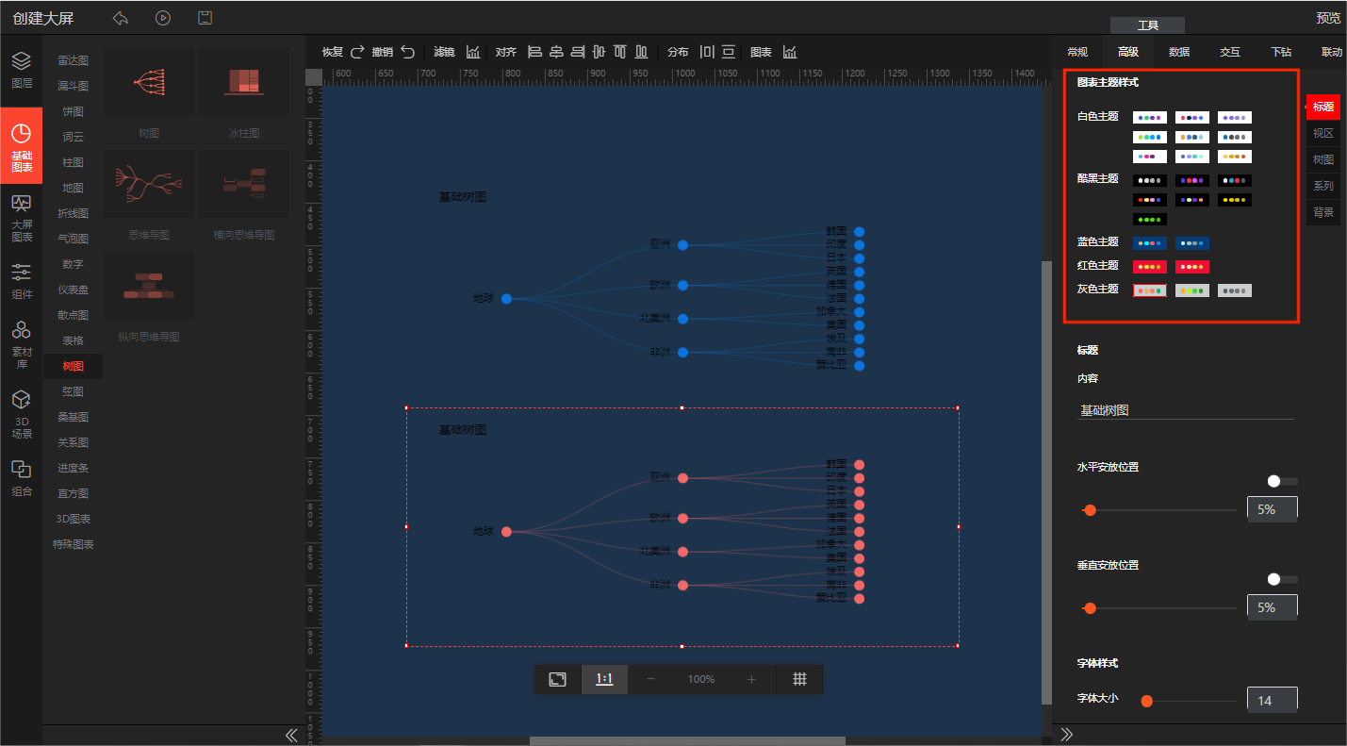Choose 漏斗图 in the chart type list
1347x746 pixels.
[73, 86]
